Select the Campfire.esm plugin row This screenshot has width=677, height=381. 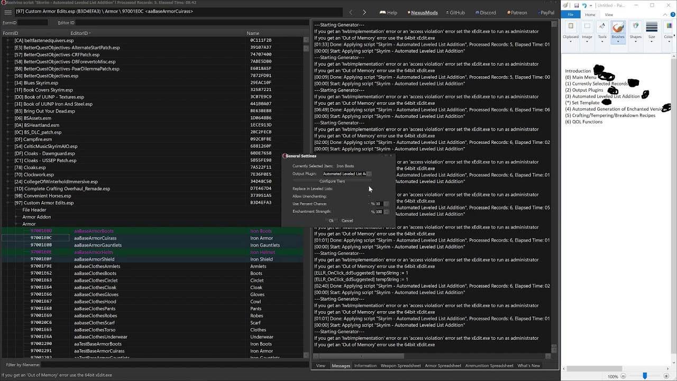click(x=152, y=139)
